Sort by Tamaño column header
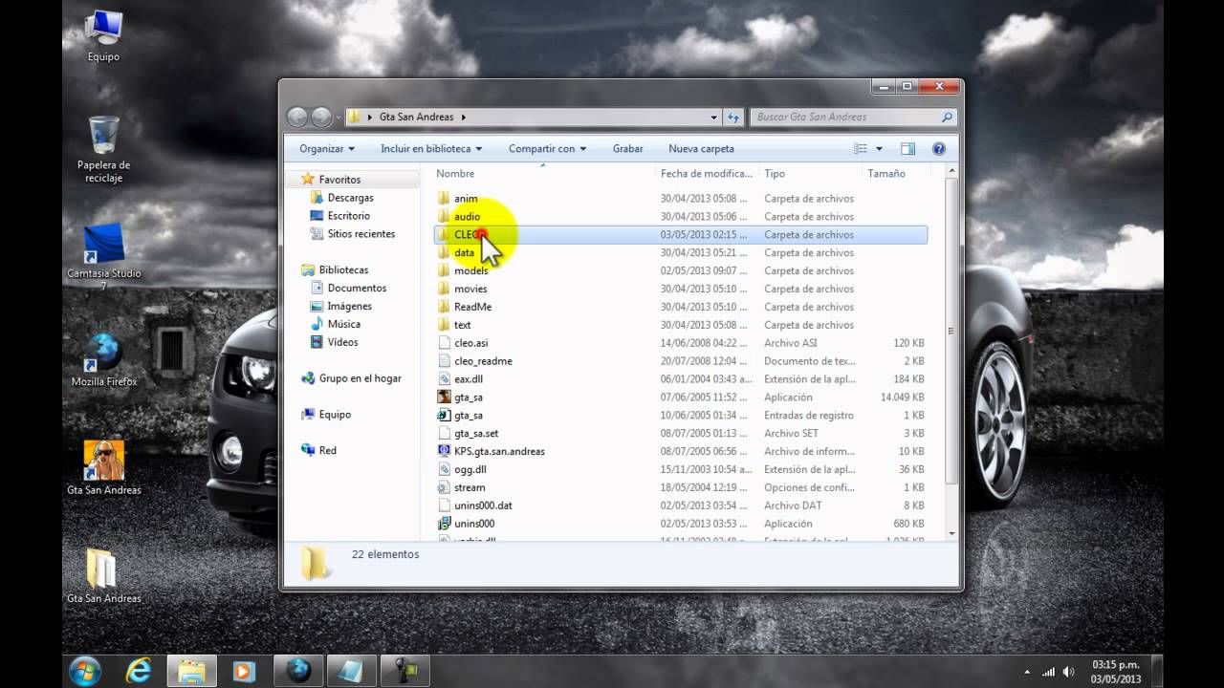The height and width of the screenshot is (688, 1224). (x=885, y=174)
